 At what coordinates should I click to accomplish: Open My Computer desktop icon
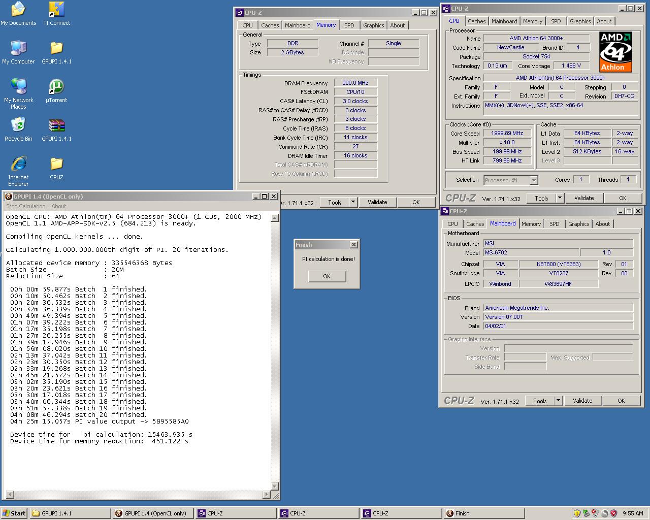point(18,52)
